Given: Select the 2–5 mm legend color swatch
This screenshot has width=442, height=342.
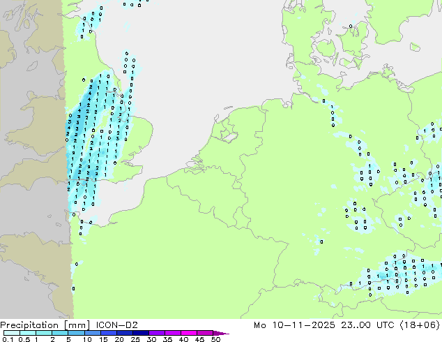Looking at the screenshot, I should point(60,333).
